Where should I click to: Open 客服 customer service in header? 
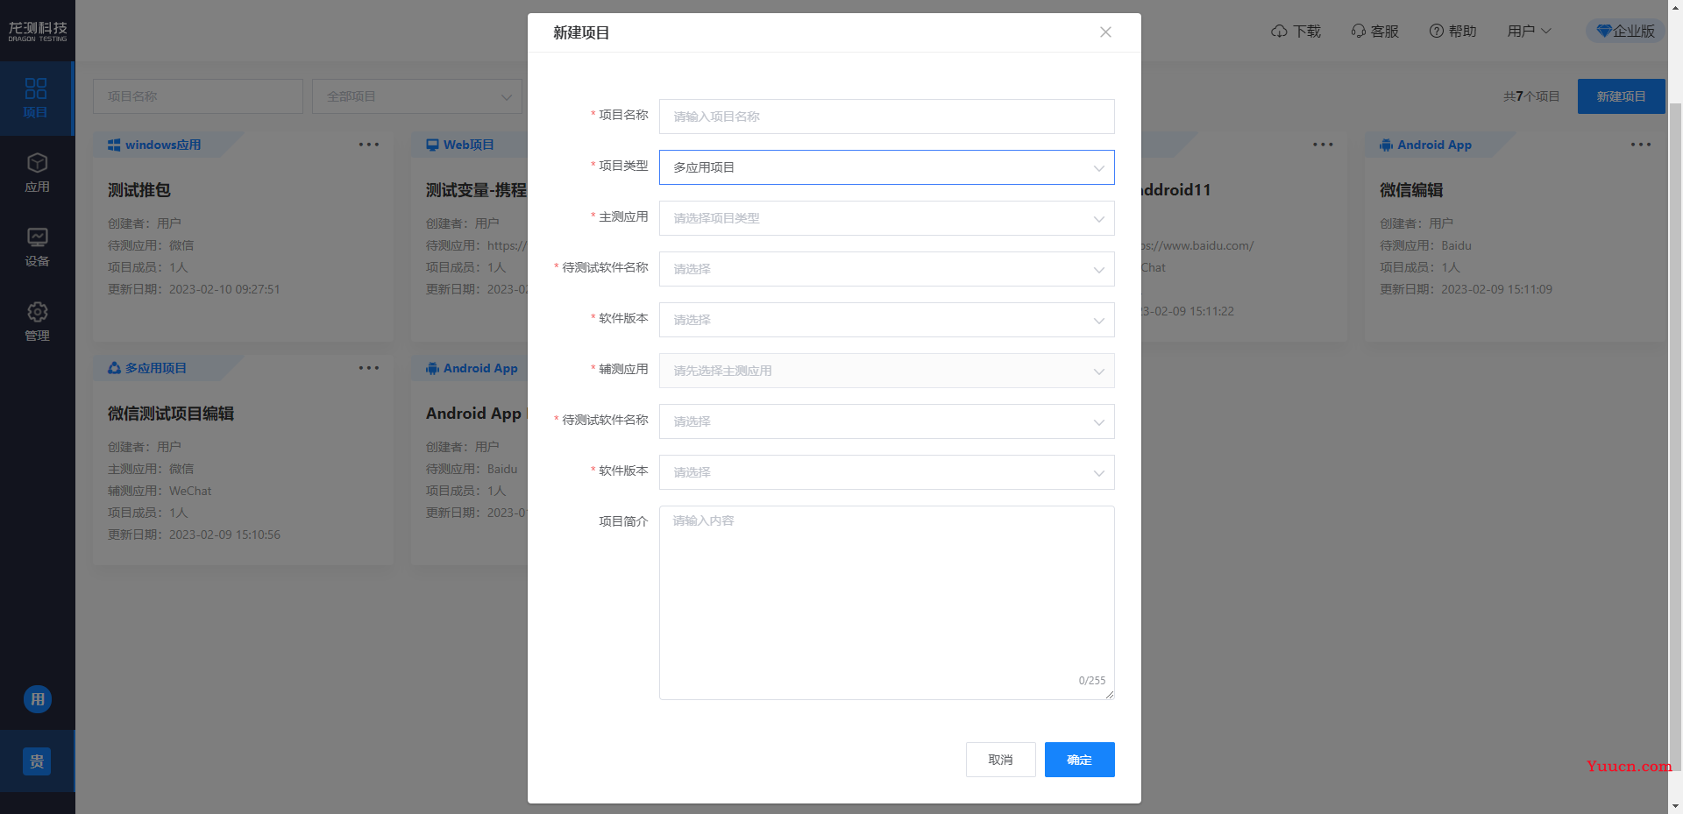pos(1374,32)
